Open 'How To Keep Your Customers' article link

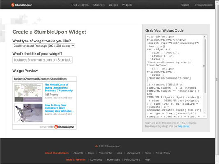point(59,108)
